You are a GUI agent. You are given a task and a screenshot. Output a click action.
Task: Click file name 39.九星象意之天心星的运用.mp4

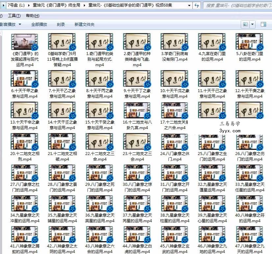point(212,218)
